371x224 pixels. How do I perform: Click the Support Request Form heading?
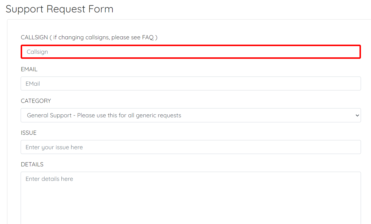[x=60, y=9]
